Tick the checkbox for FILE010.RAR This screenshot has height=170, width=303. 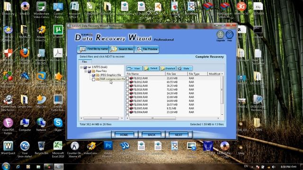[x=127, y=90]
